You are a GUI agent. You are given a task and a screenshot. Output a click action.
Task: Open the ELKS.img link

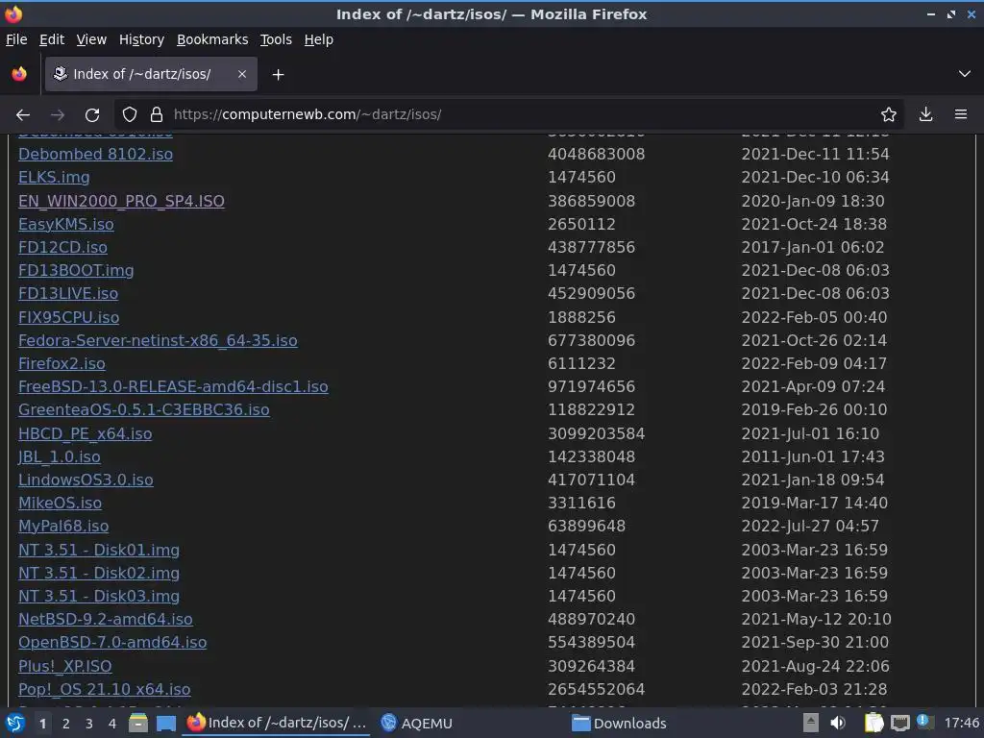(x=54, y=178)
